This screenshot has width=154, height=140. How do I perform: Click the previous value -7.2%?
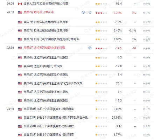[x=118, y=22]
